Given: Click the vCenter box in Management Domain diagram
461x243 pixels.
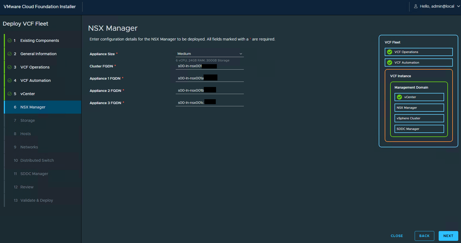Looking at the screenshot, I should [419, 97].
